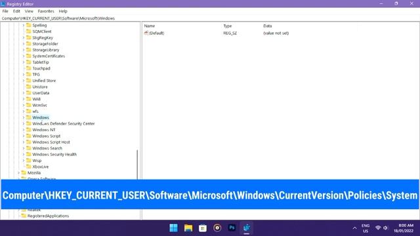
Task: Select the Windows Security Health tree item
Action: [54, 155]
